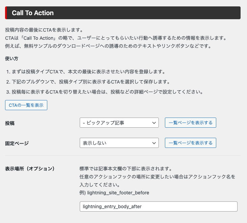
Task: Click the 投稿 row label
Action: tap(10, 123)
